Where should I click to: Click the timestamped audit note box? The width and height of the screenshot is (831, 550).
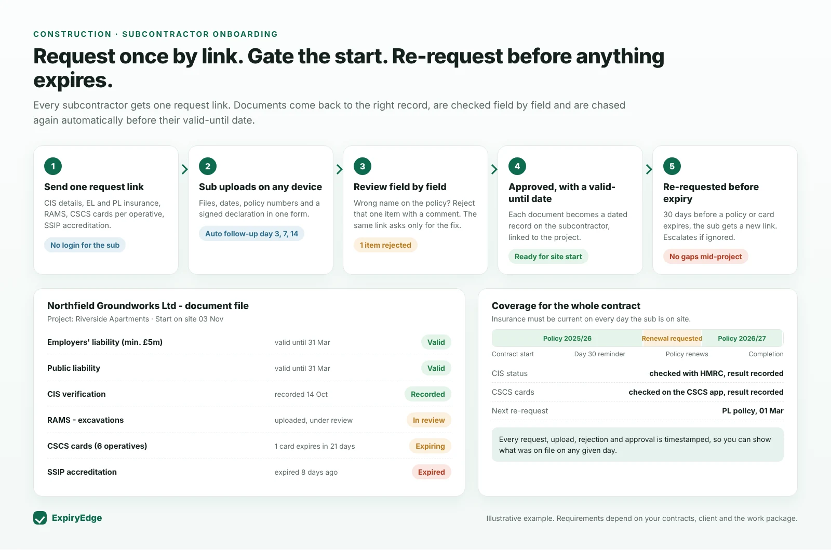click(x=638, y=445)
